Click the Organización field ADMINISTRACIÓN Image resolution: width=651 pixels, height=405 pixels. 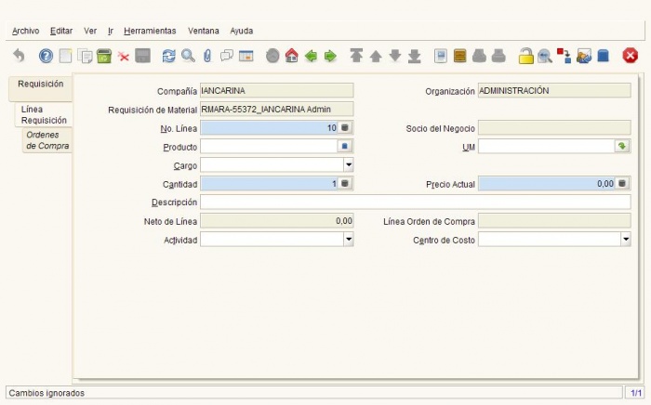[x=554, y=90]
